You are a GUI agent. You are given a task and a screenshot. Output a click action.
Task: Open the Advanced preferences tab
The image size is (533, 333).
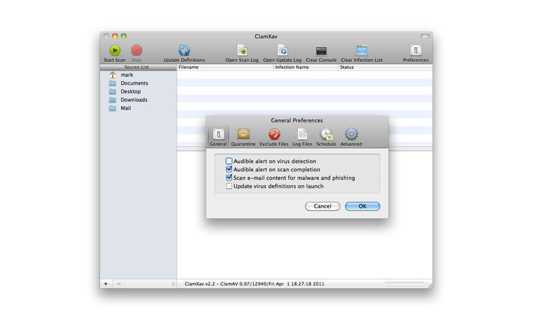(351, 137)
